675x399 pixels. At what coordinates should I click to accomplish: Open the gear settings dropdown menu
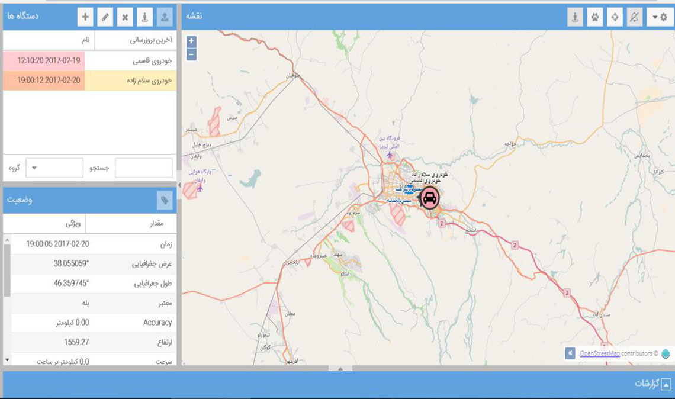coord(660,17)
